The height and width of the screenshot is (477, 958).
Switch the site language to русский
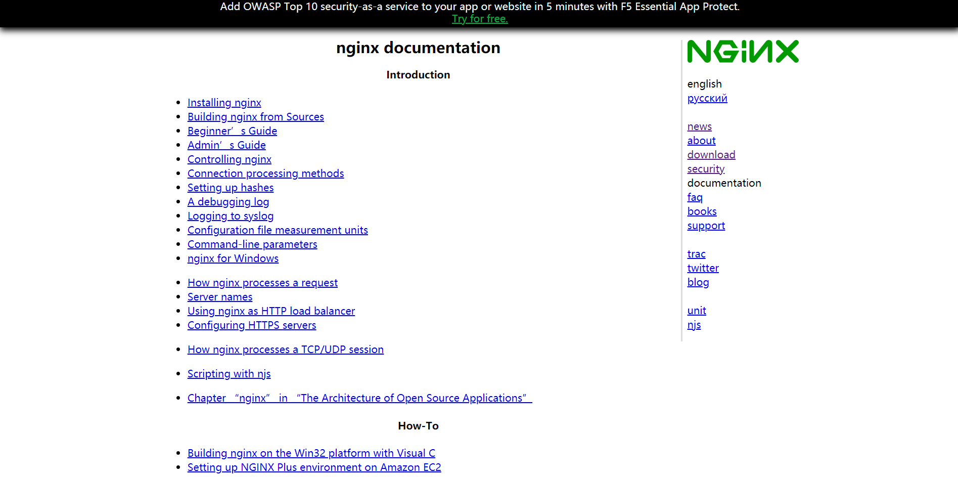click(707, 98)
